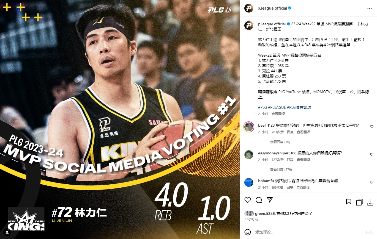The width and height of the screenshot is (377, 239).
Task: Expand the 279 replies under easymoneysniper5188's comment
Action: [x=281, y=170]
